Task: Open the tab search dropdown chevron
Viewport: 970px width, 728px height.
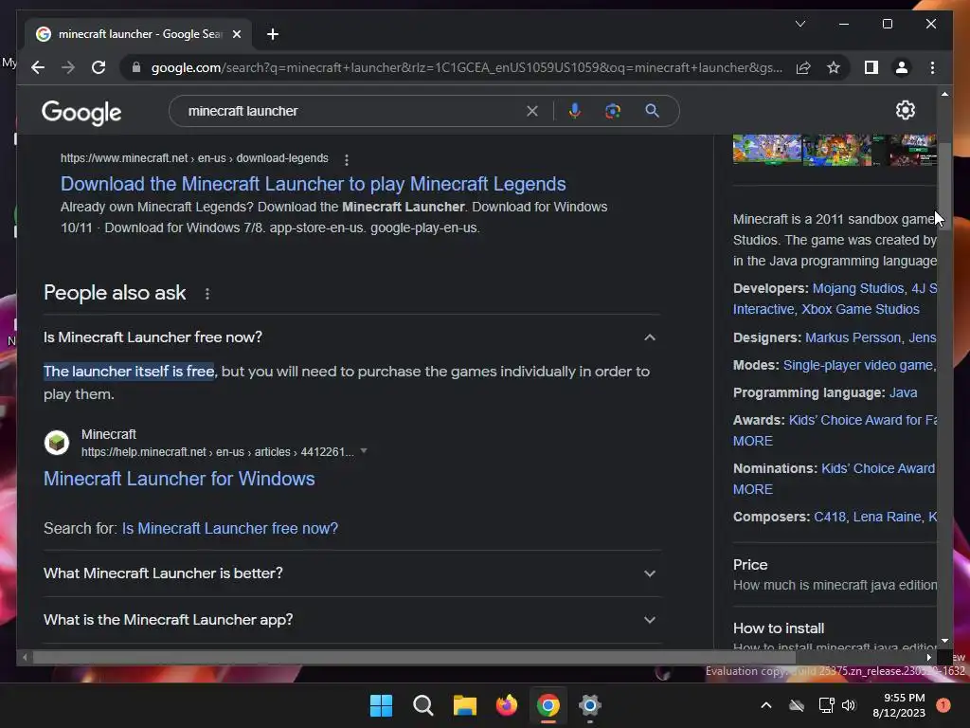Action: 799,24
